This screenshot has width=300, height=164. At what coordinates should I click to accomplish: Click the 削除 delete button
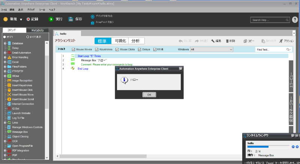231,41
